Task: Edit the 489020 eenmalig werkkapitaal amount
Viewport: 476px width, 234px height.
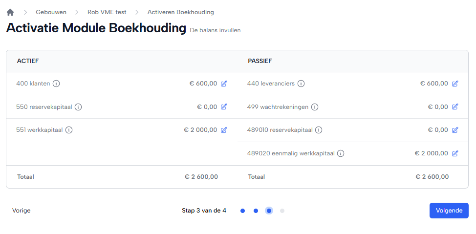Action: (455, 153)
